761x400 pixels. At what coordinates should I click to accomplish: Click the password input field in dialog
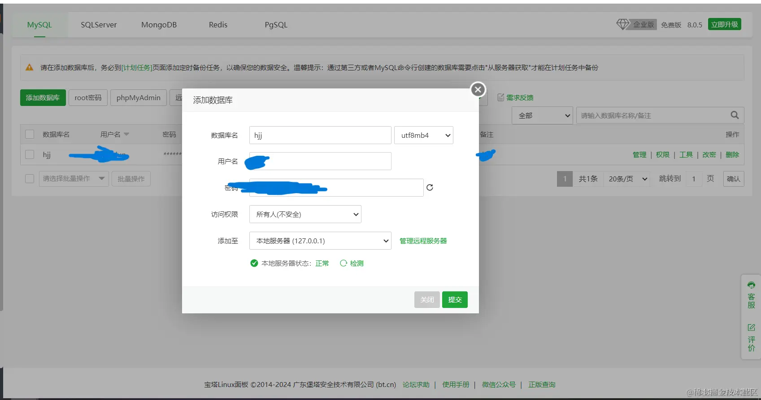pyautogui.click(x=336, y=188)
